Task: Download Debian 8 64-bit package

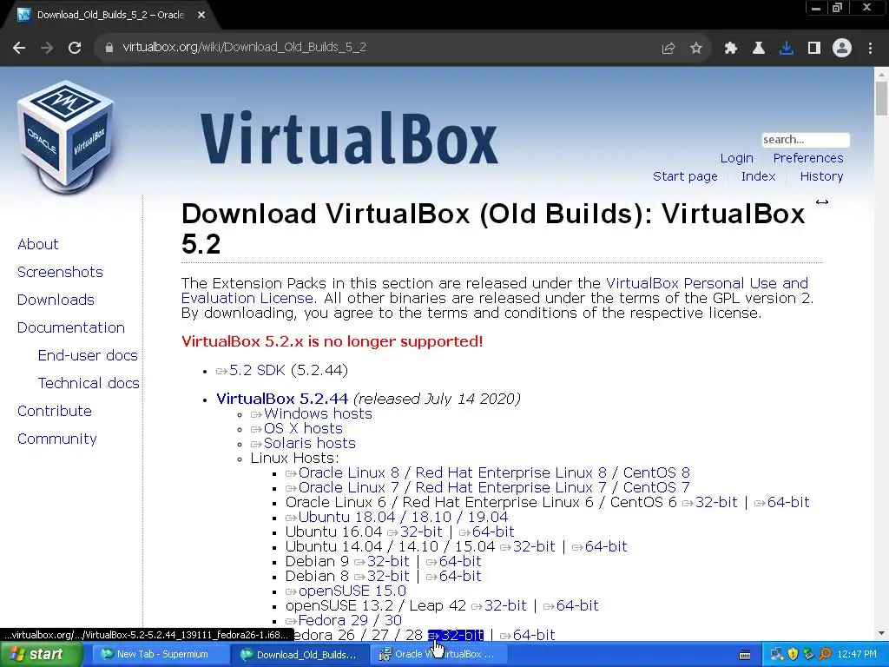Action: 460,577
